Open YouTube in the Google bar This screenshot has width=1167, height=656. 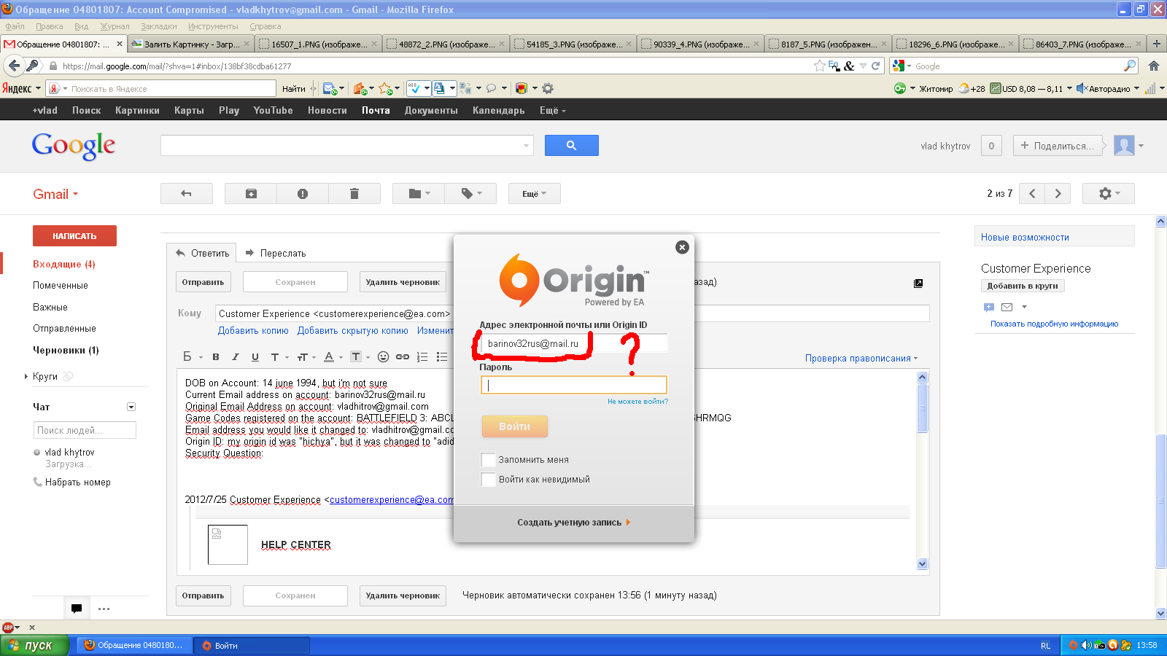(x=273, y=110)
